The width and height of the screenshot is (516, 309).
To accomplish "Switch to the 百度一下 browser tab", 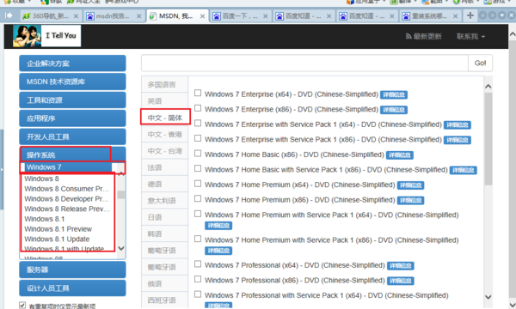I will coord(240,15).
